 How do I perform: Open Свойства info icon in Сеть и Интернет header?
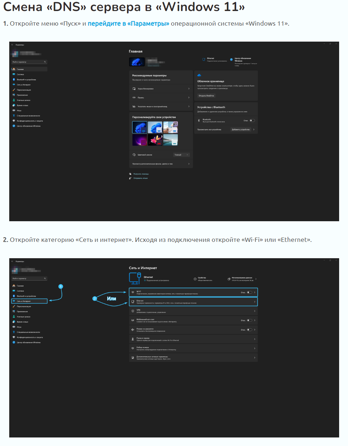pyautogui.click(x=195, y=279)
